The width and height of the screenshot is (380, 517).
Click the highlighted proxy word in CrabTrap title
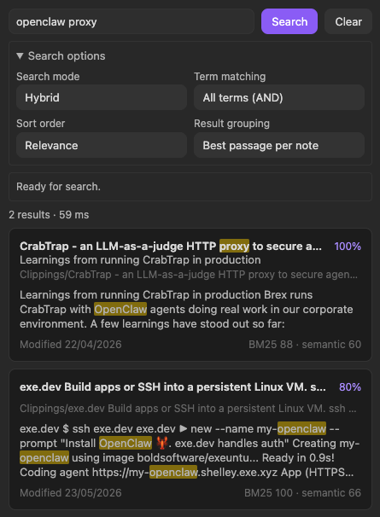(x=234, y=247)
